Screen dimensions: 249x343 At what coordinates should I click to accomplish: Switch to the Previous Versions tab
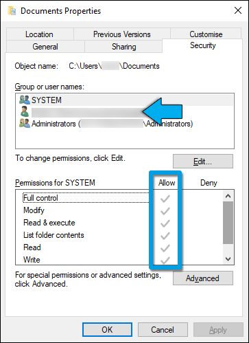coord(122,34)
